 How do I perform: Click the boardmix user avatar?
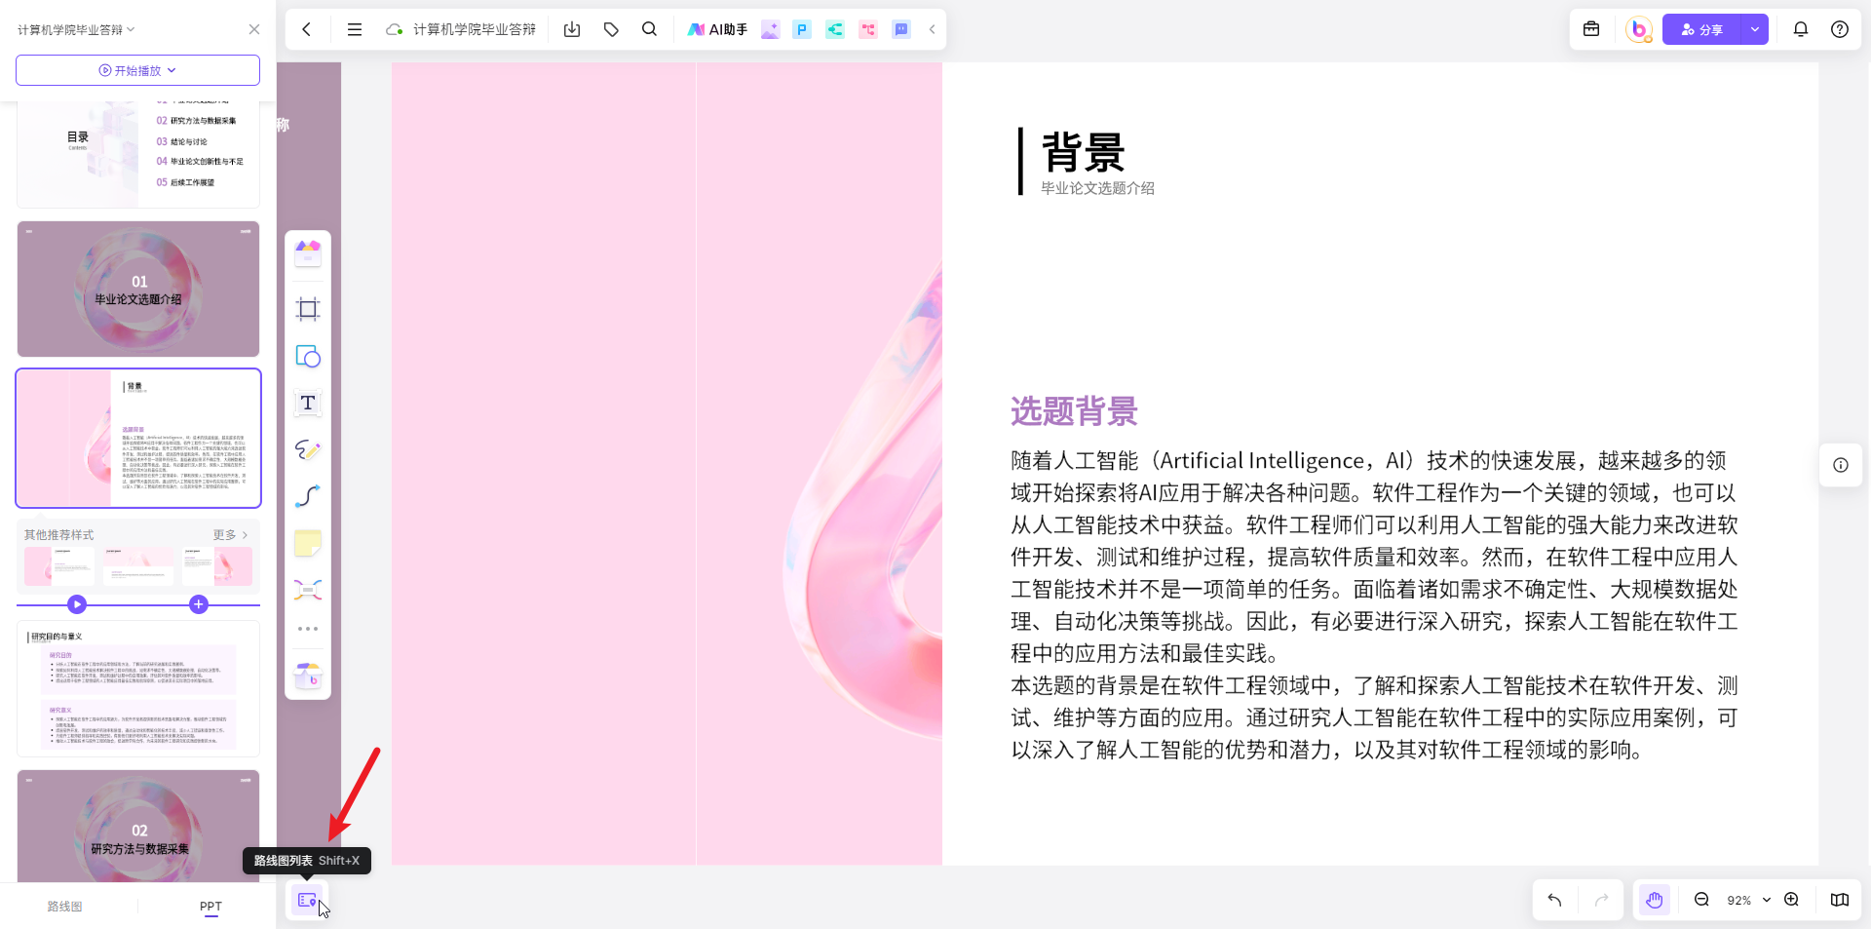pyautogui.click(x=1639, y=29)
